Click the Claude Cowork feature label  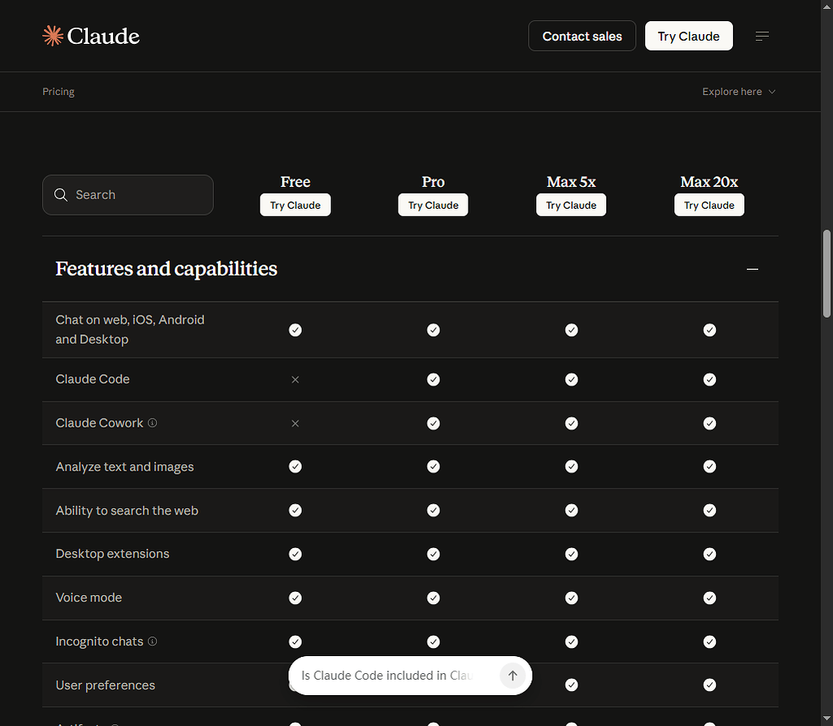pyautogui.click(x=99, y=423)
